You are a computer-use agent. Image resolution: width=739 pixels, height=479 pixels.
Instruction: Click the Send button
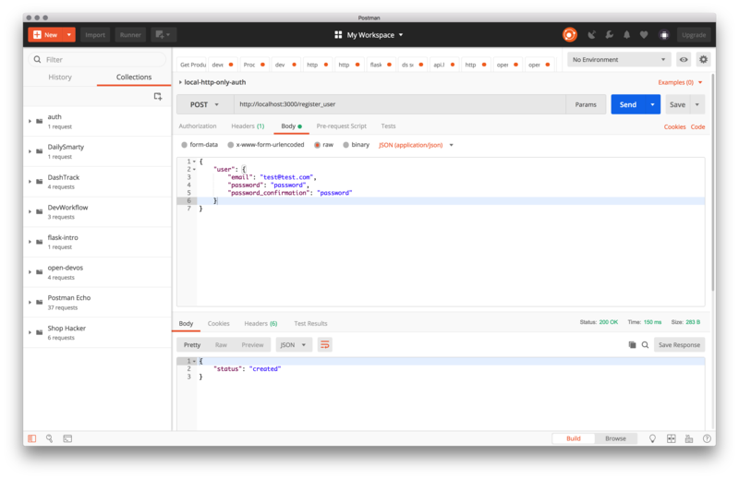[628, 104]
